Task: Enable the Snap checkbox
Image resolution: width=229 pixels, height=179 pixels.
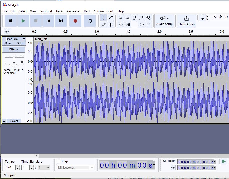Action: 59,161
